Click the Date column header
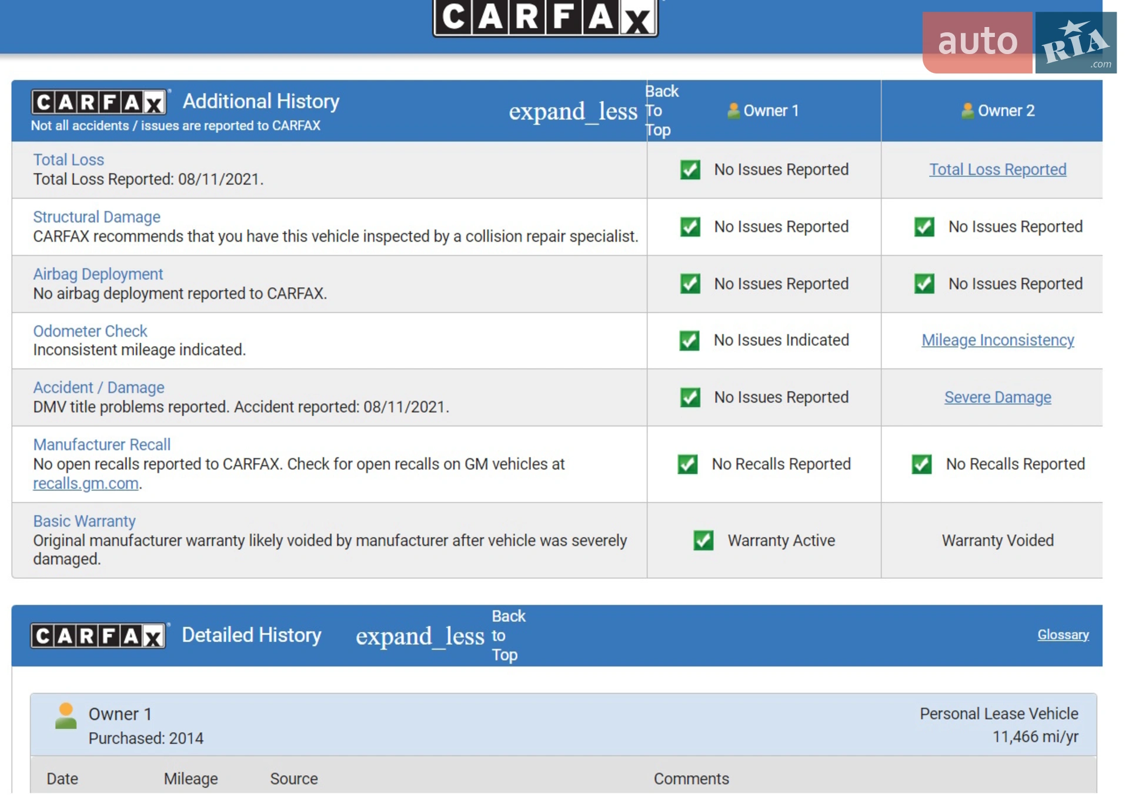The width and height of the screenshot is (1129, 801). coord(62,779)
